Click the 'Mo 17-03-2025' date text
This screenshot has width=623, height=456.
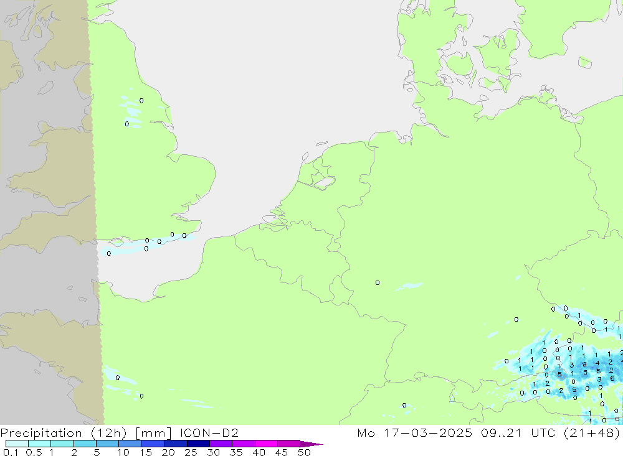pyautogui.click(x=414, y=432)
